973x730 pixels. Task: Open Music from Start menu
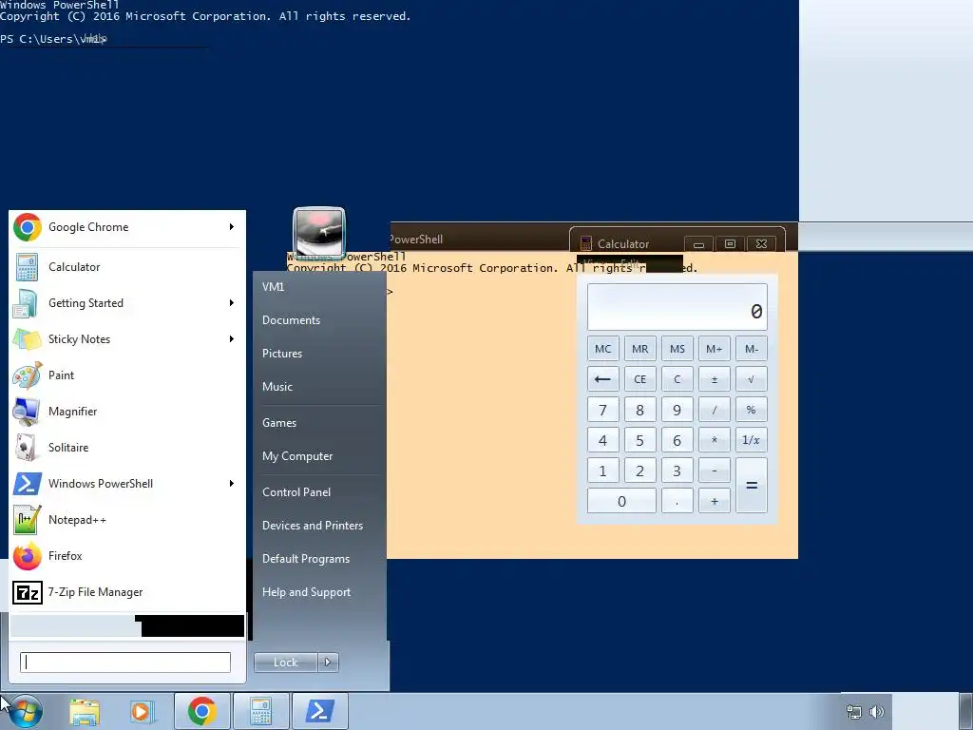click(x=277, y=387)
